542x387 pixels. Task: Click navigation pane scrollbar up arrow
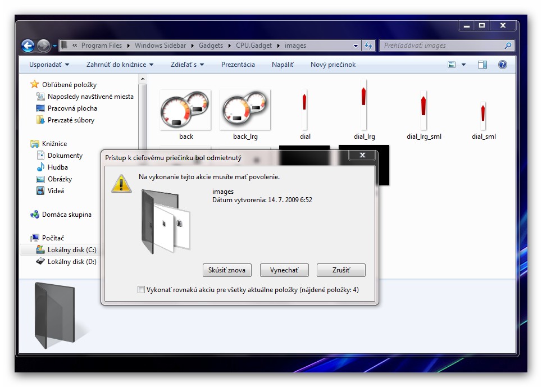tap(143, 79)
